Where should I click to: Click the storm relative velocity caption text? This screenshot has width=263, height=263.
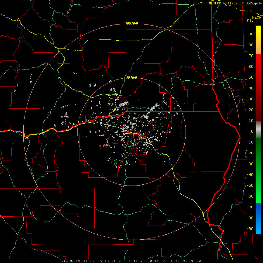tap(131, 261)
